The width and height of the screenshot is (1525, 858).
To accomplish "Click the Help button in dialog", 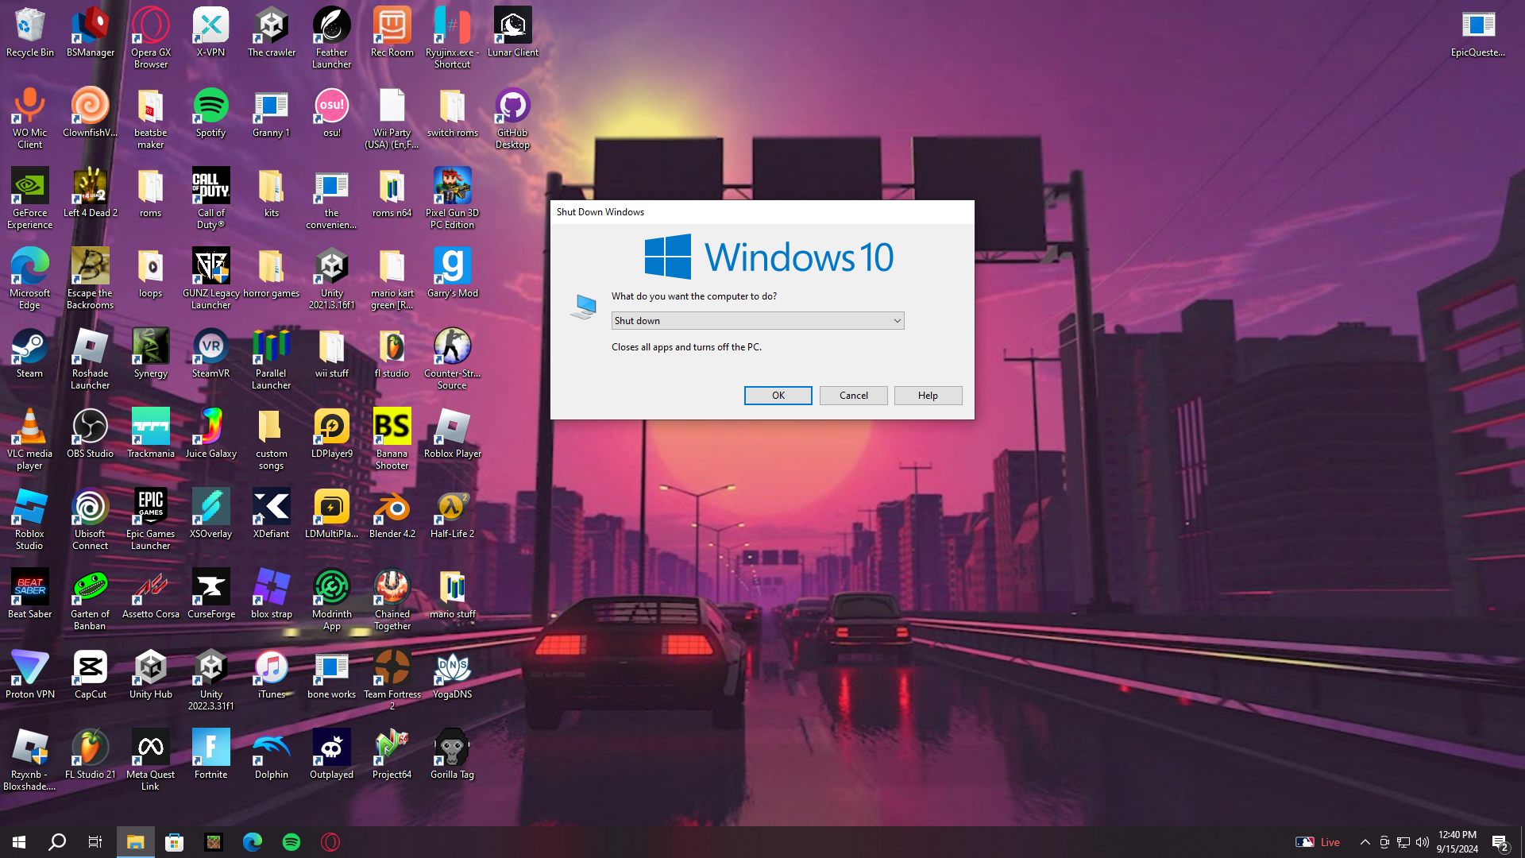I will (x=928, y=396).
